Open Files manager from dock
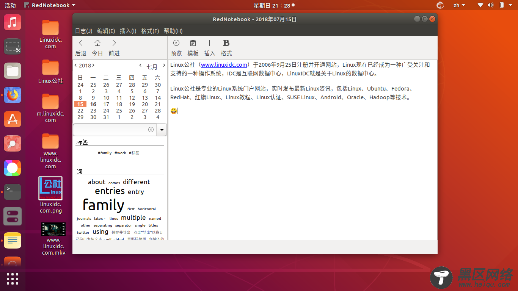Screen dimensions: 518x291 click(x=13, y=71)
